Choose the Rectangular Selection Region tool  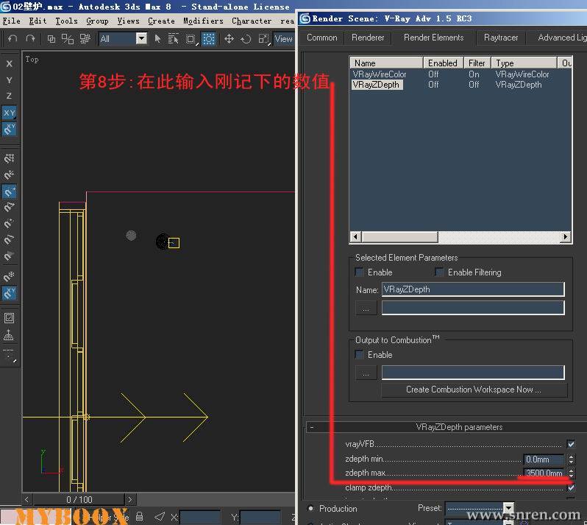coord(191,39)
